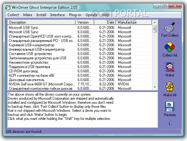The image size is (187, 141).
Task: Click the Collect All colored balls icon
Action: click(x=170, y=47)
